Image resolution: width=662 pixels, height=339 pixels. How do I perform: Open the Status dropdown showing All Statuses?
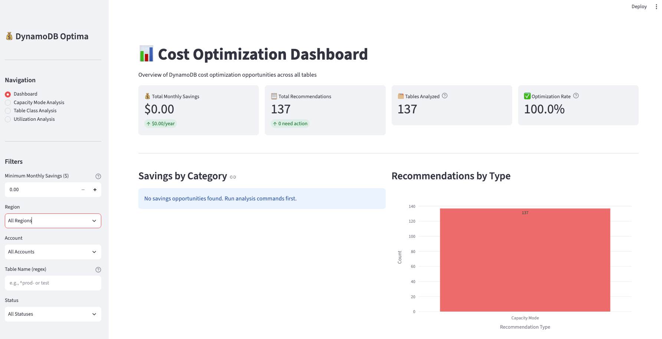(53, 314)
